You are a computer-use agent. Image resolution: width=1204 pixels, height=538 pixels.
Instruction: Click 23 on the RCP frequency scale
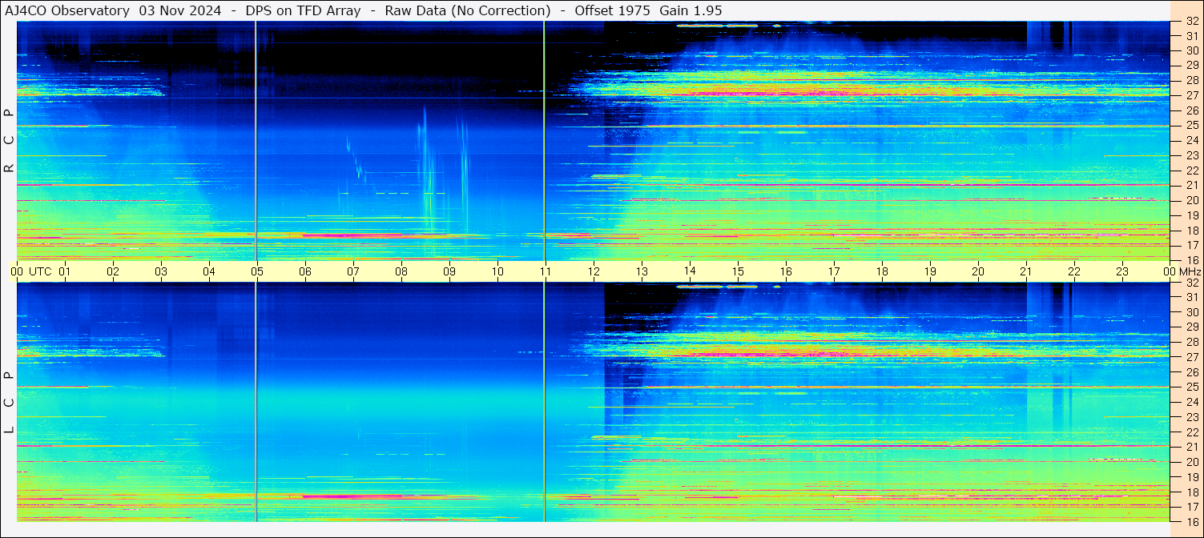1192,155
